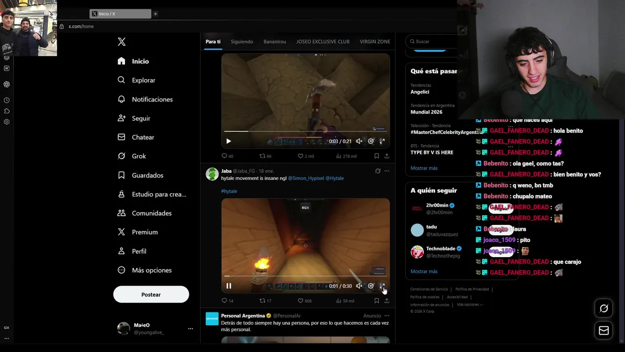Click the Postear button

tap(151, 294)
